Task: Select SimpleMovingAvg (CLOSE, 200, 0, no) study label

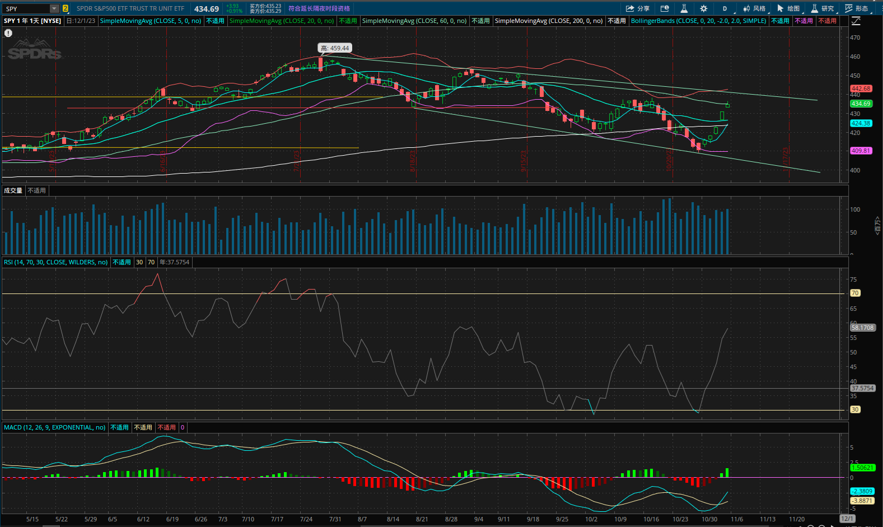Action: [549, 21]
